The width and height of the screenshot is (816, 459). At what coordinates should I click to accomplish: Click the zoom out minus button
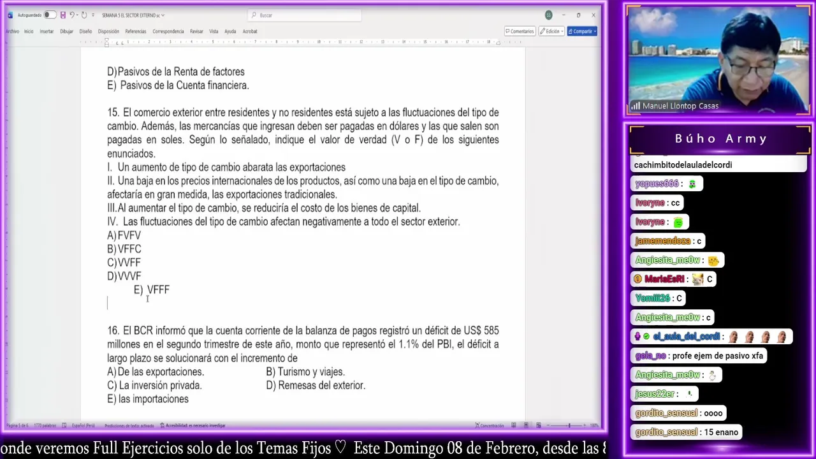coord(548,425)
